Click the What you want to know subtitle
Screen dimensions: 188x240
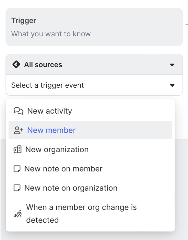click(x=51, y=34)
